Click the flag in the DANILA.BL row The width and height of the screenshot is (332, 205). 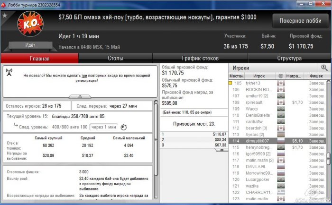tap(281, 167)
